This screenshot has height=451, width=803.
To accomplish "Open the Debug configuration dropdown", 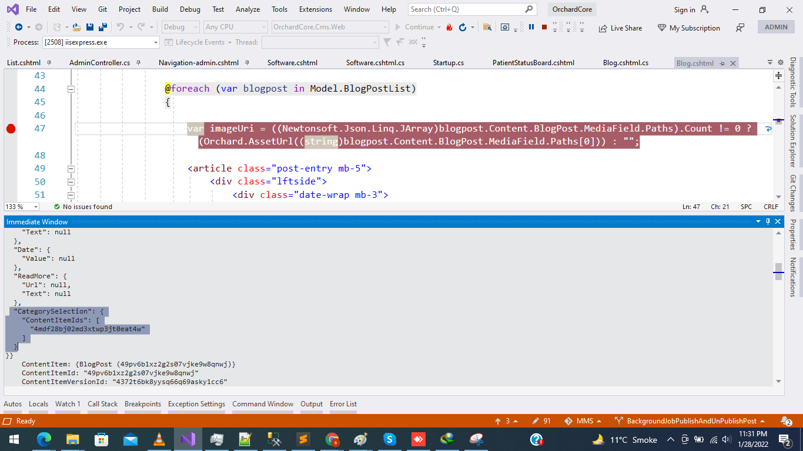I will point(181,27).
